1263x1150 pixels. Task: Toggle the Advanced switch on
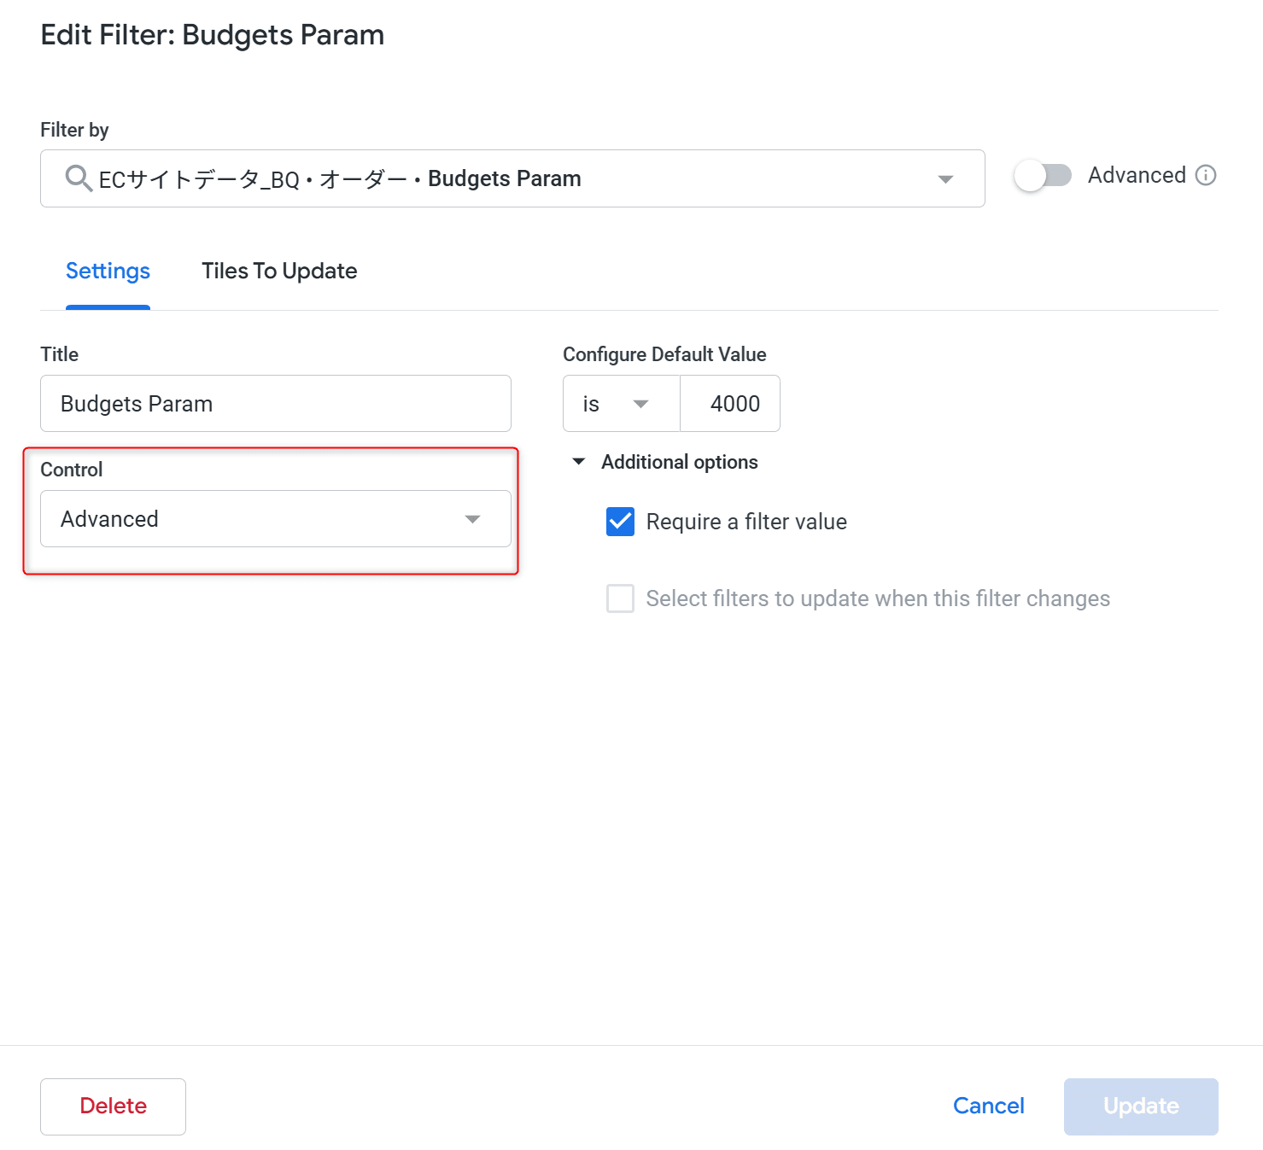click(1043, 176)
